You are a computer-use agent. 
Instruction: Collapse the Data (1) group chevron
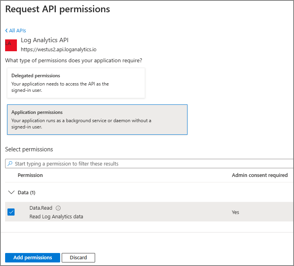pyautogui.click(x=11, y=193)
